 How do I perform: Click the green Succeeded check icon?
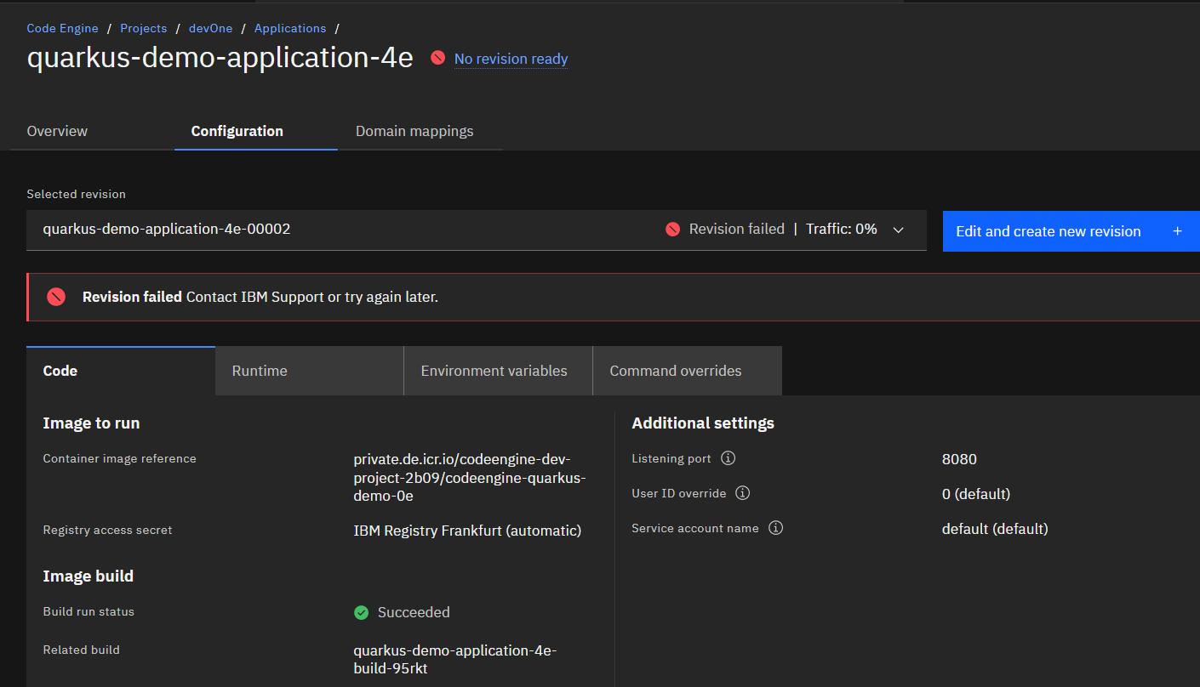click(361, 612)
